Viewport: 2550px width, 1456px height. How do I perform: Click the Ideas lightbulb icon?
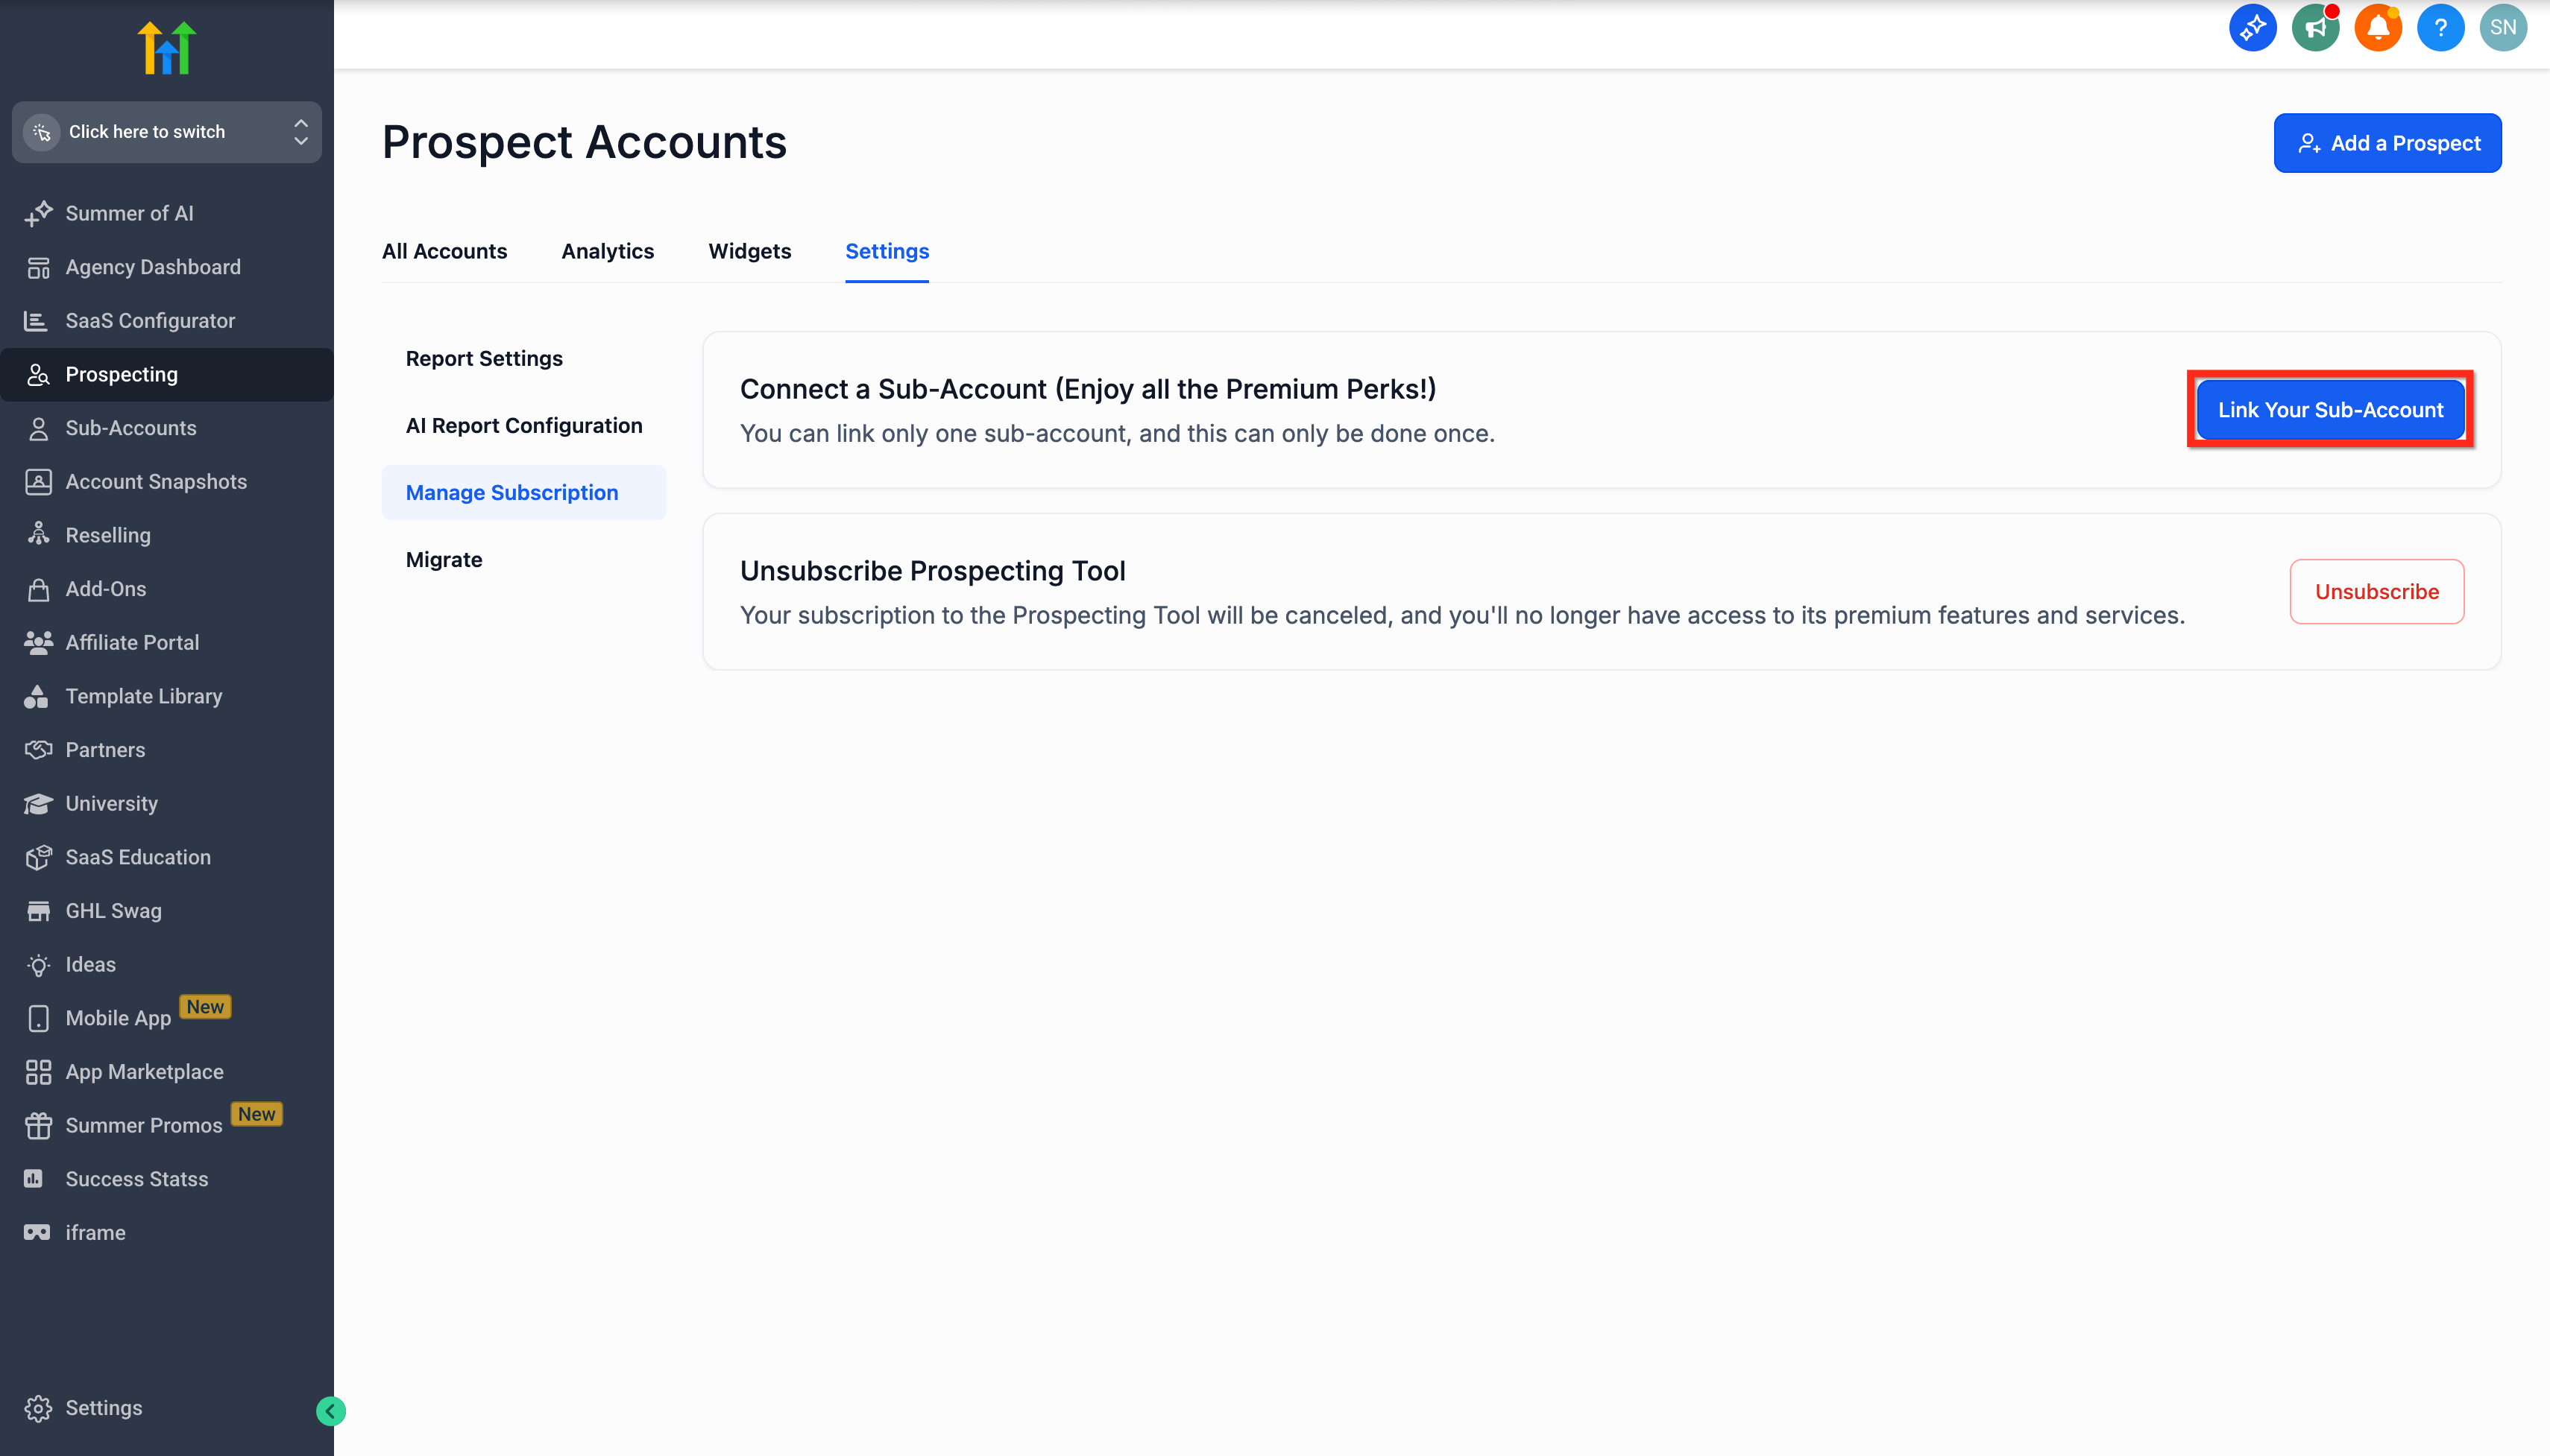point(38,965)
